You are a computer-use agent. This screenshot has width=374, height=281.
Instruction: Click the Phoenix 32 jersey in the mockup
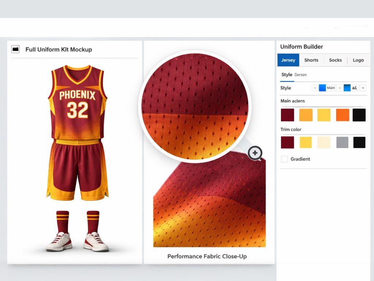click(x=77, y=102)
